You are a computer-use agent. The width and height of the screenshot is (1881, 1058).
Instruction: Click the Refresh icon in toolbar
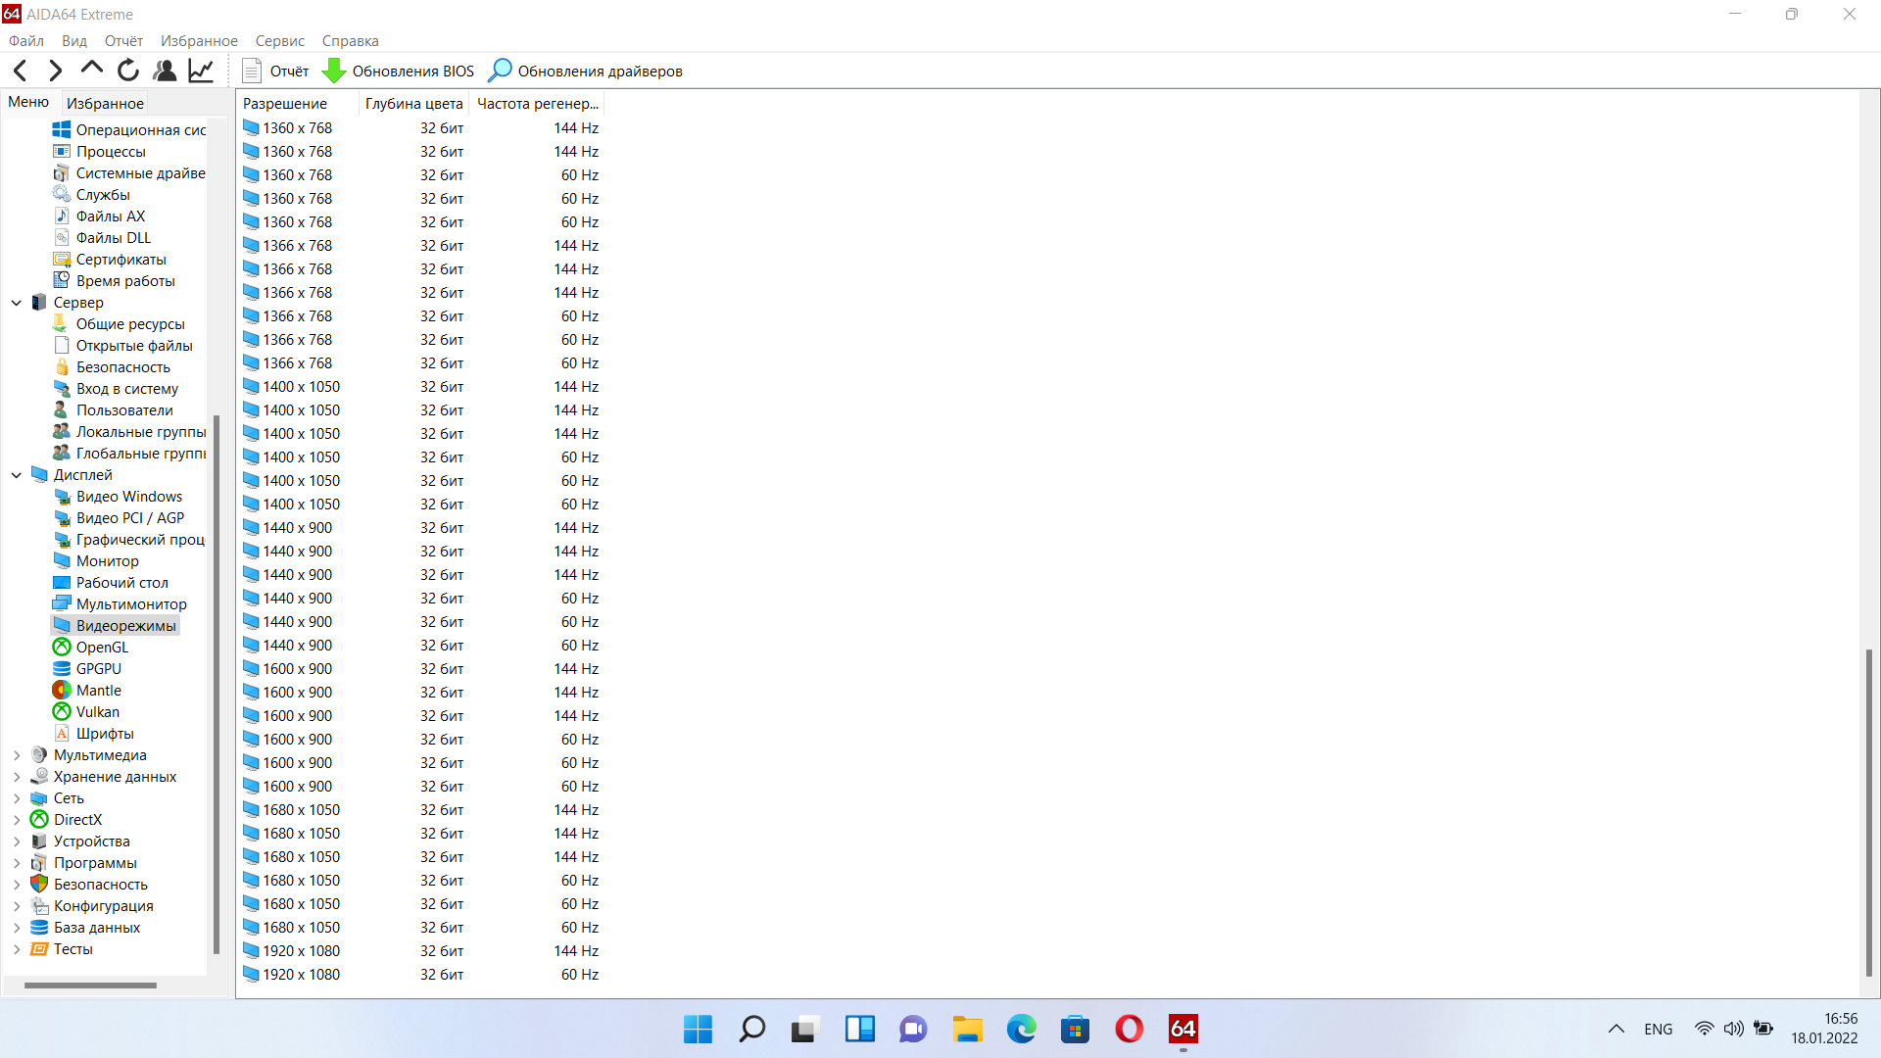point(128,71)
